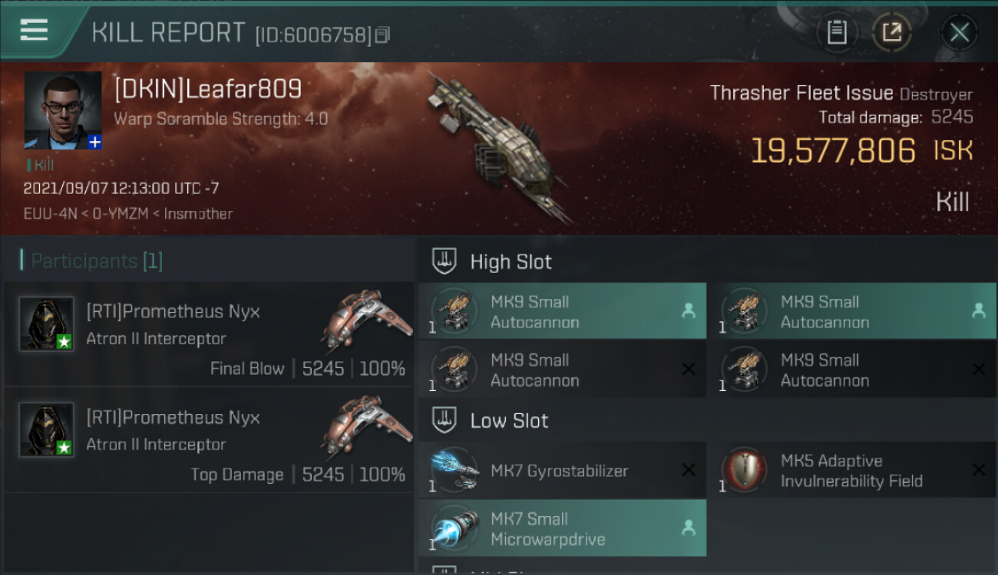Viewport: 998px width, 575px height.
Task: Select Prometheus Nyx Top Damage entry
Action: pos(209,440)
